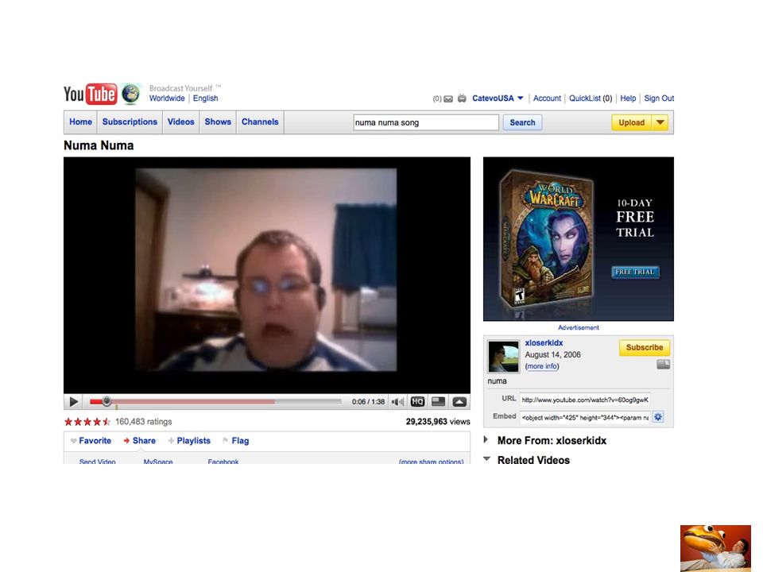The height and width of the screenshot is (572, 763).
Task: Click the YouTube logo
Action: (x=91, y=94)
